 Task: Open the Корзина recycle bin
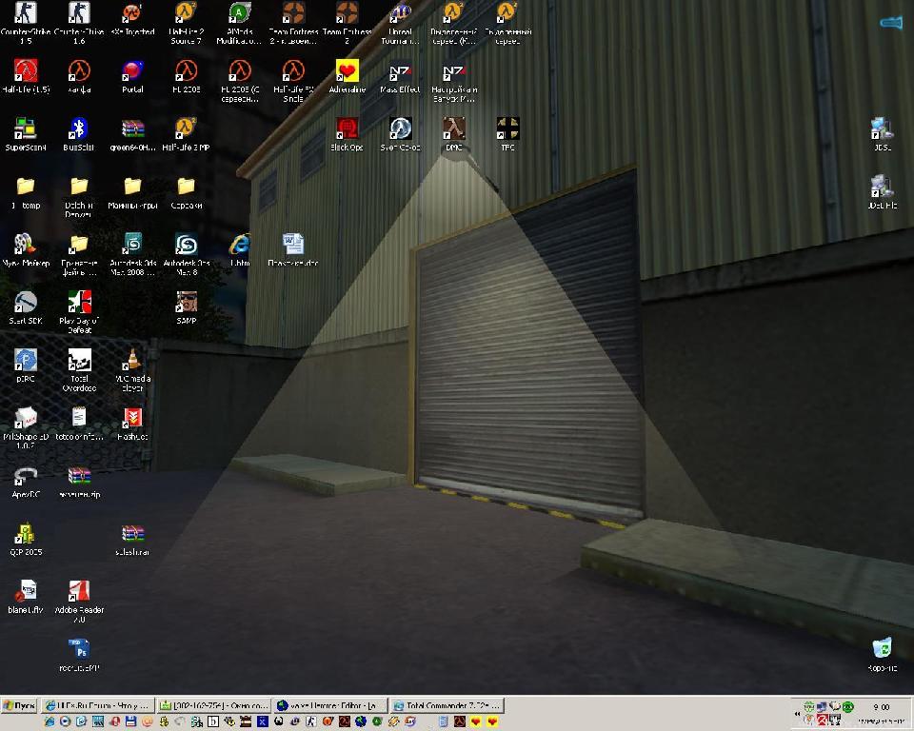click(x=882, y=655)
